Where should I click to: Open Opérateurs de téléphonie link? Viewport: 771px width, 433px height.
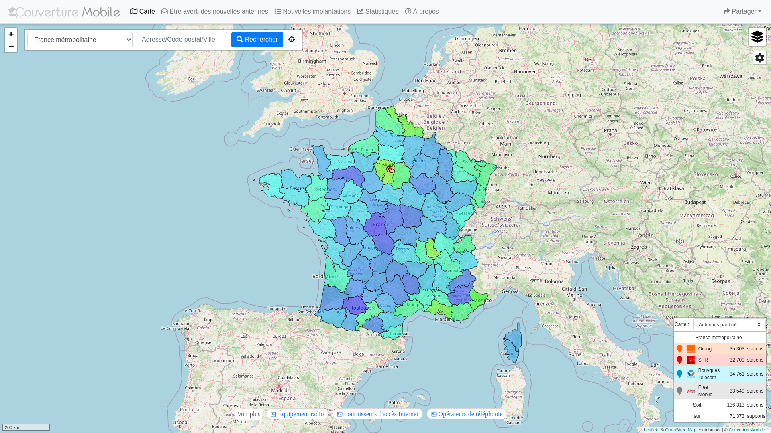[x=467, y=414]
